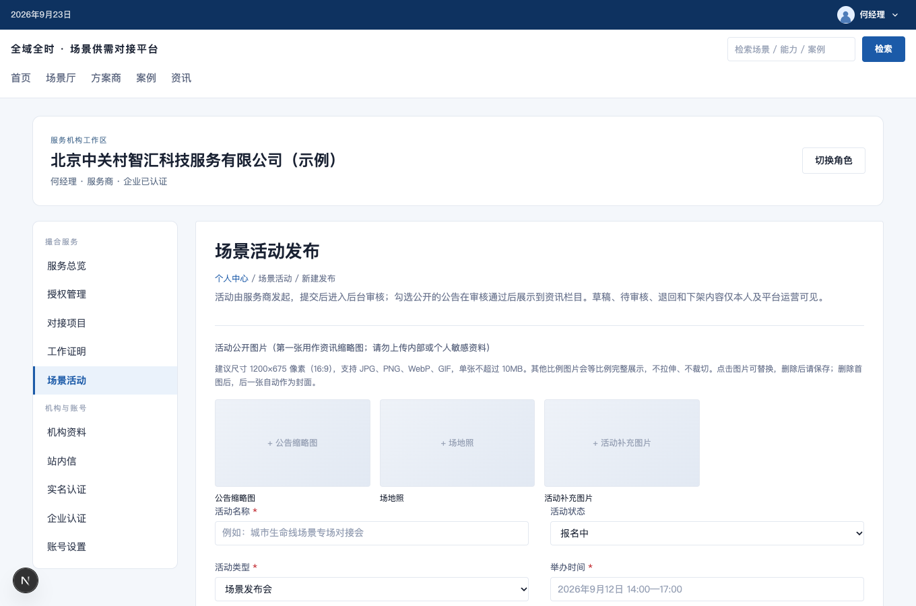Image resolution: width=916 pixels, height=606 pixels.
Task: Open 服务总览 in the sidebar
Action: pyautogui.click(x=105, y=266)
